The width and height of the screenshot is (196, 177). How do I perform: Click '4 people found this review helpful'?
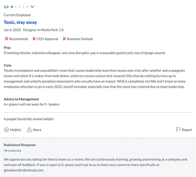(x=29, y=119)
